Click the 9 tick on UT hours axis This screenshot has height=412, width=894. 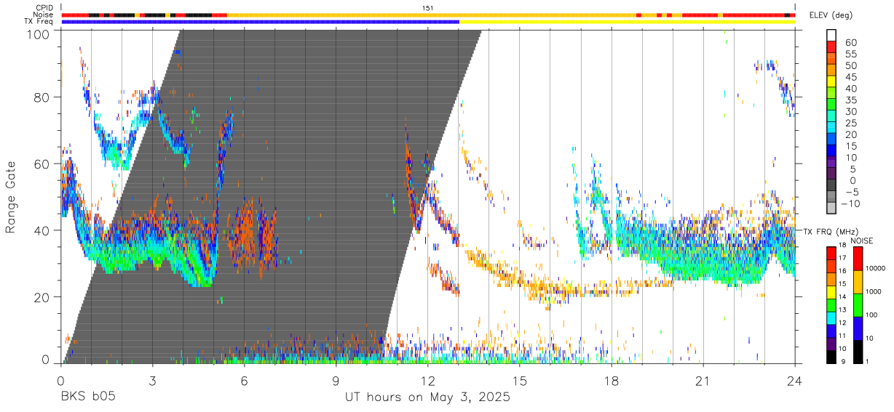(x=336, y=379)
